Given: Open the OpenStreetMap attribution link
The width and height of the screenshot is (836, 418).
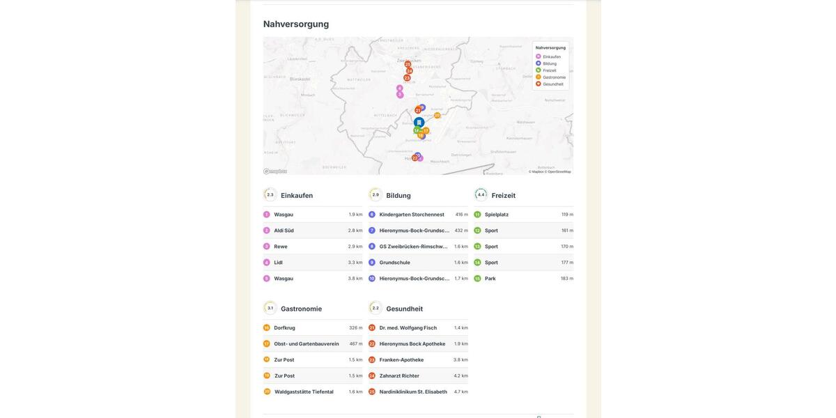Looking at the screenshot, I should [x=559, y=171].
